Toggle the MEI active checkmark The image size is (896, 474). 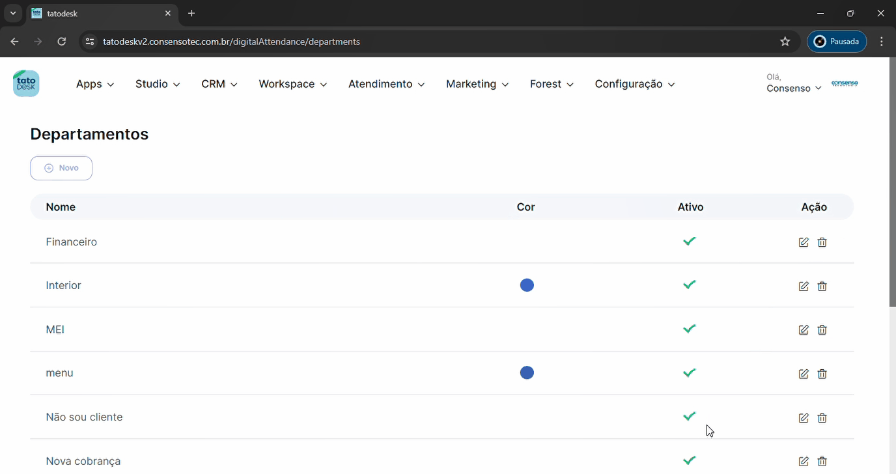click(690, 329)
